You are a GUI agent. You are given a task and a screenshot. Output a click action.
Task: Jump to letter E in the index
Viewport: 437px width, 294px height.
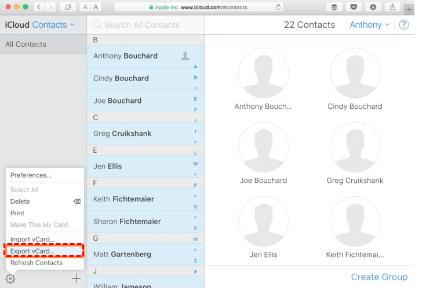pos(195,99)
